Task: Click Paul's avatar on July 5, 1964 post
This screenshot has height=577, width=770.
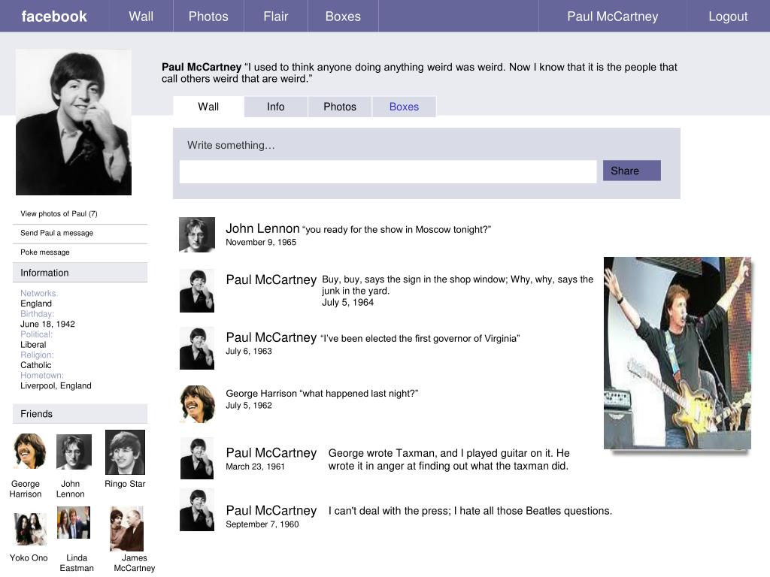Action: pos(197,291)
